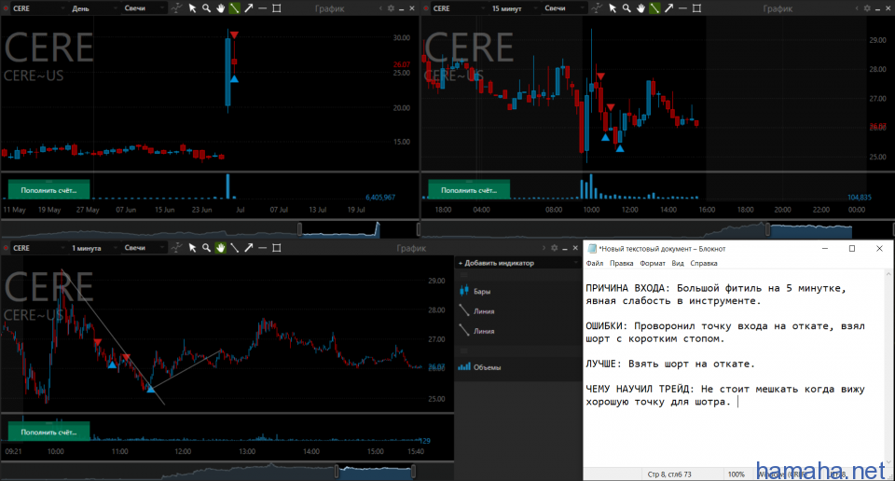Open the gear settings of the 15-minute chart
Image resolution: width=895 pixels, height=481 pixels.
(868, 8)
